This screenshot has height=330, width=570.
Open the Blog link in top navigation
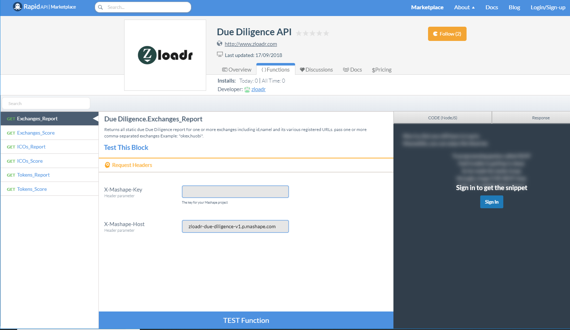(x=514, y=7)
